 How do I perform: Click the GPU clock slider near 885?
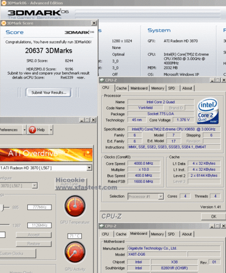coord(2,208)
